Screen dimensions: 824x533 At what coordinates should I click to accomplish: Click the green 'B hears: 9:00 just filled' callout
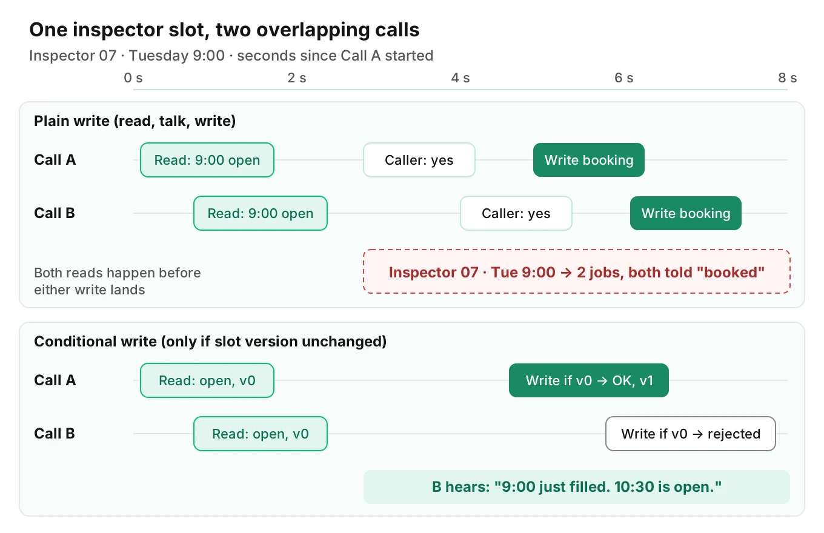pos(577,487)
